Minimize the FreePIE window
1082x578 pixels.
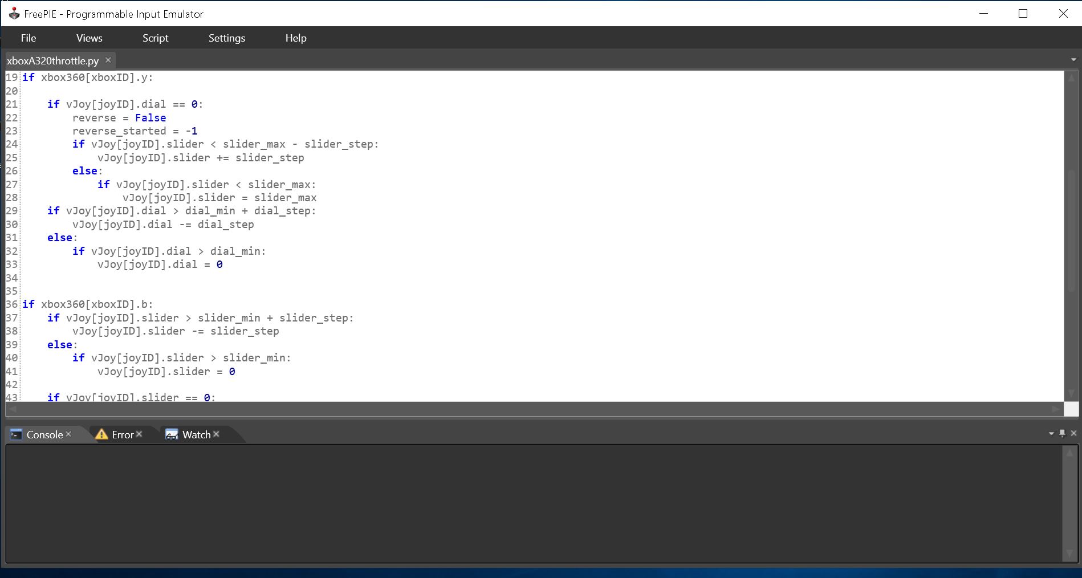pos(983,14)
